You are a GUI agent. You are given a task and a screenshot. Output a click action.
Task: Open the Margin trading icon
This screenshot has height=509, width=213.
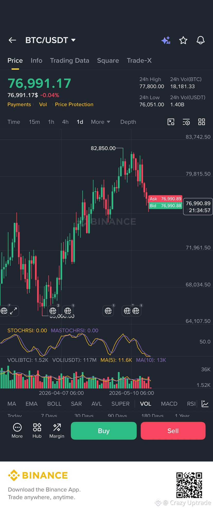(57, 431)
